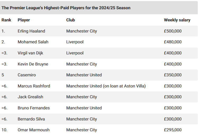Click Bruno Fernandes's name

pyautogui.click(x=34, y=108)
